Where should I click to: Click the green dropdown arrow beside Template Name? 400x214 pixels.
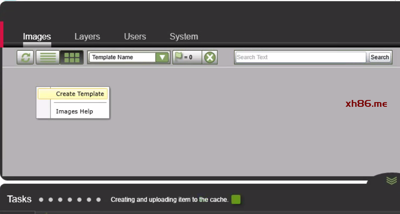pos(162,57)
